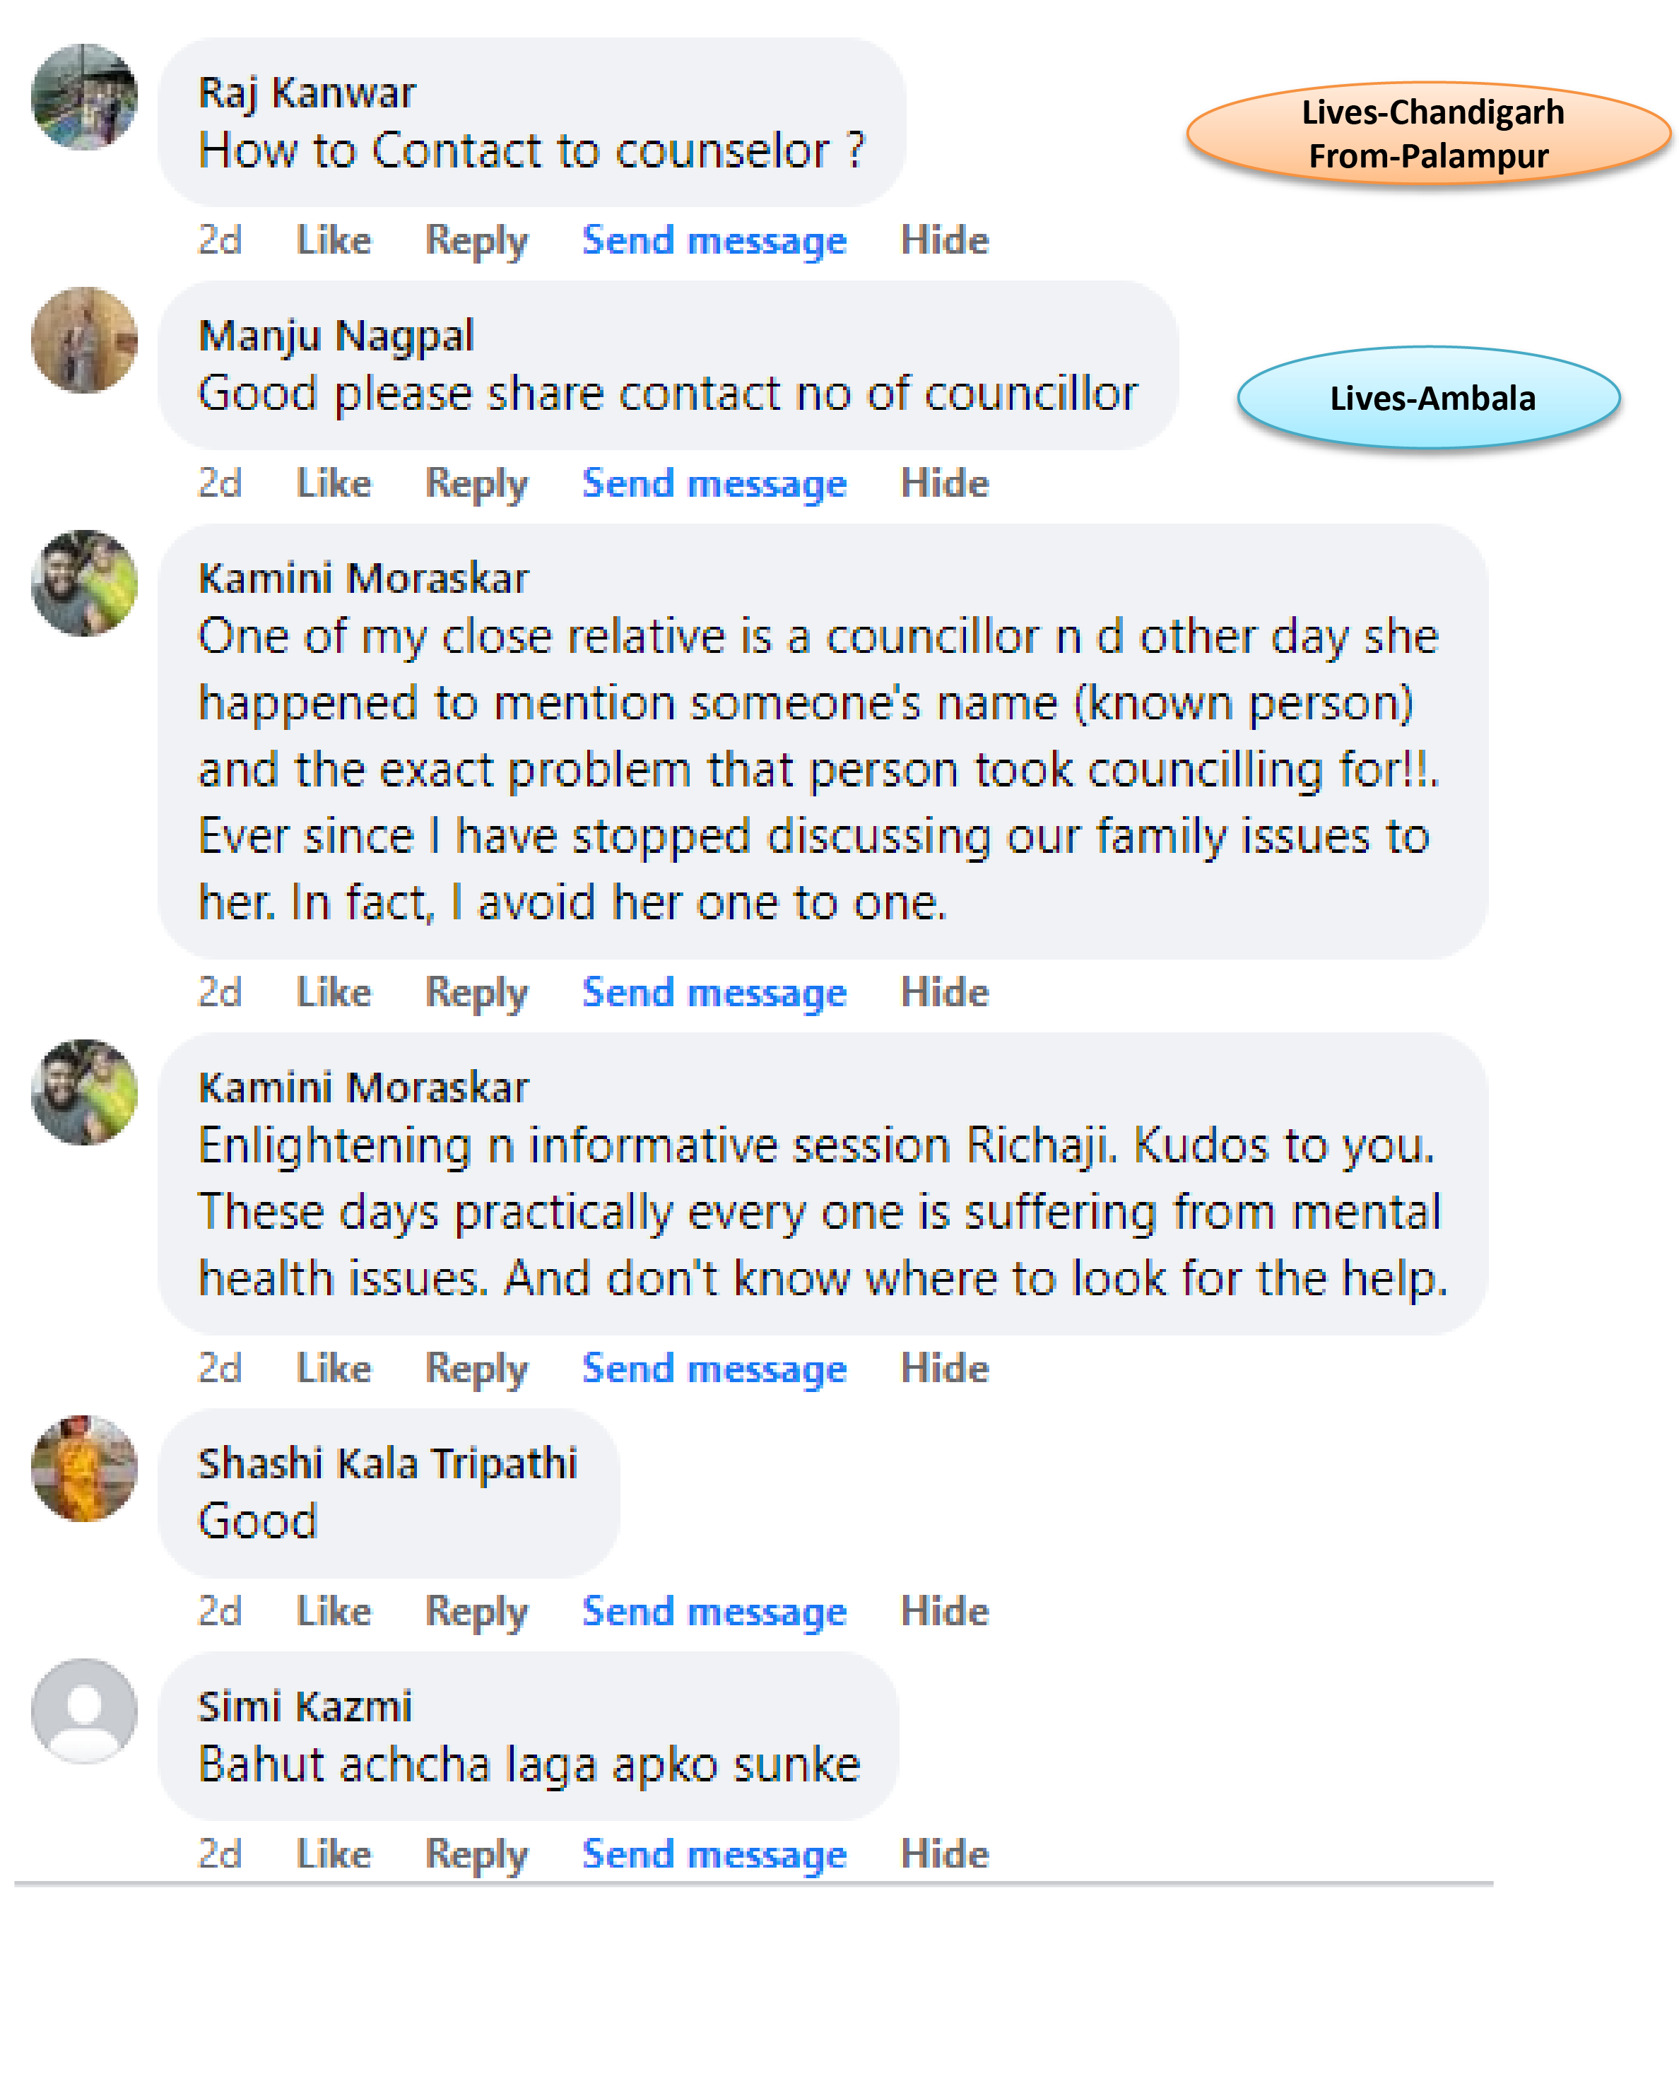This screenshot has width=1679, height=2081.
Task: Click the orange Lives-Chandigarh annotation bubble
Action: (1430, 134)
